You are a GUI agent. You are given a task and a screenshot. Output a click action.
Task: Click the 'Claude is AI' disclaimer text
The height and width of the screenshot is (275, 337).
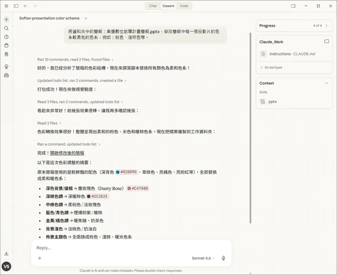click(x=131, y=271)
